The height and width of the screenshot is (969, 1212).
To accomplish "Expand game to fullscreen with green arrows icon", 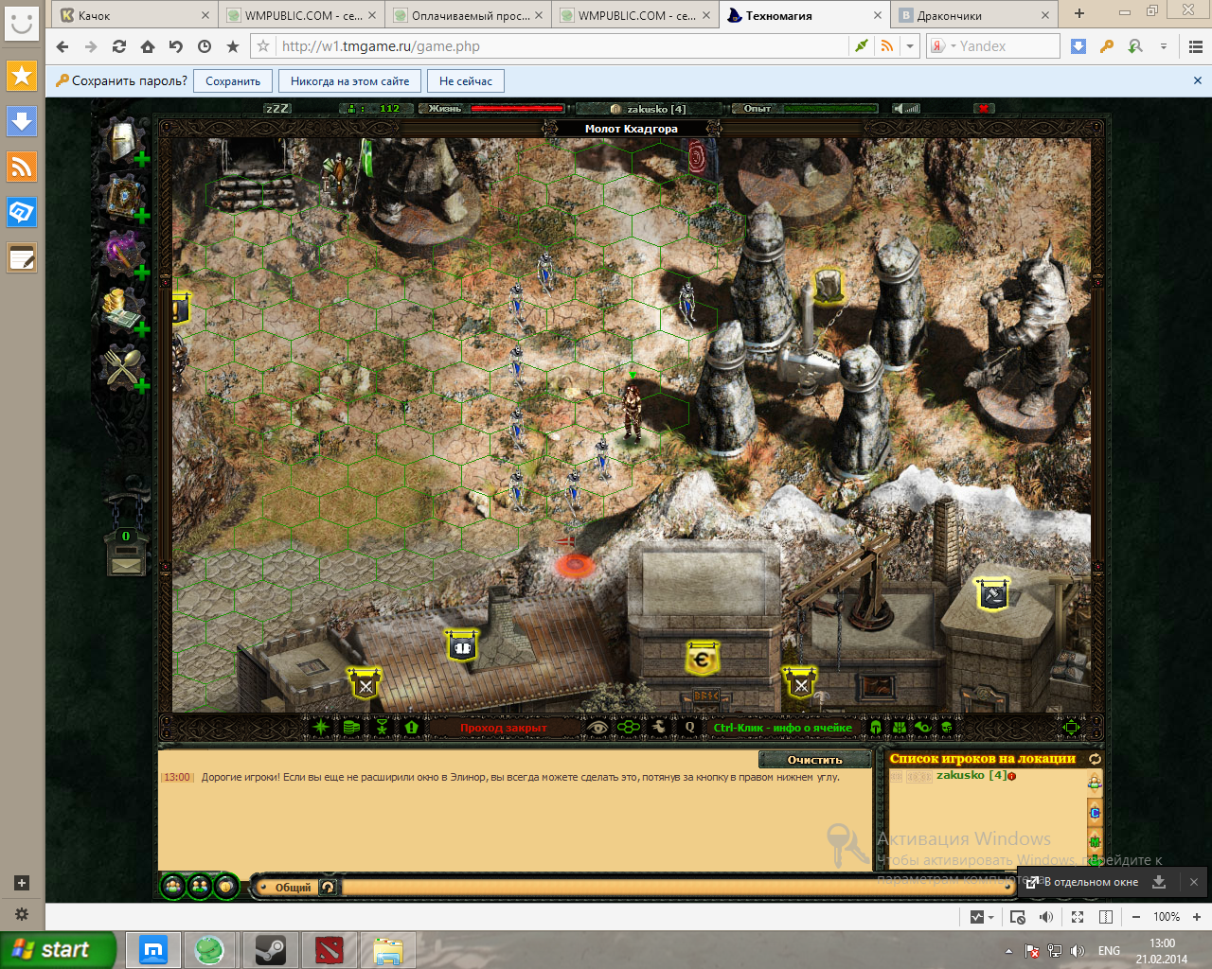I will (x=1071, y=727).
